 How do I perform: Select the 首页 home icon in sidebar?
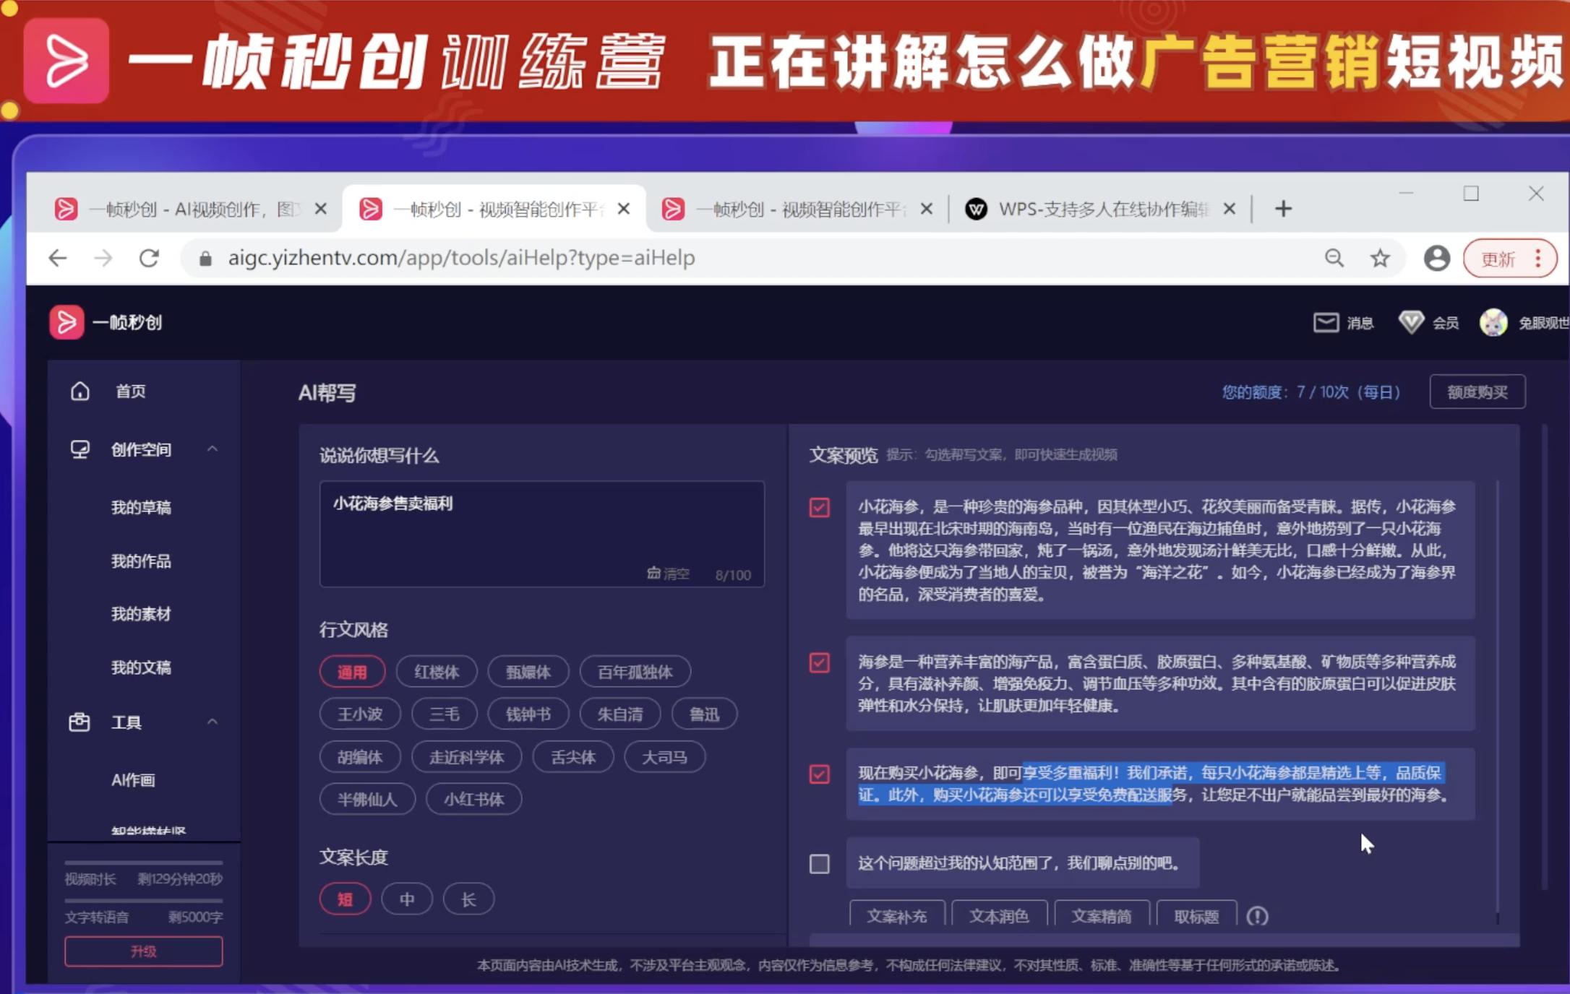click(80, 391)
